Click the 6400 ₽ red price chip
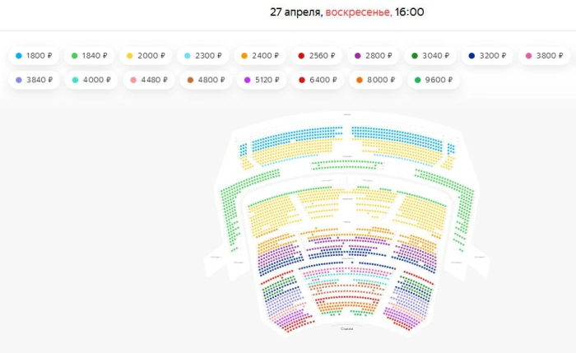This screenshot has width=576, height=353. coord(318,80)
